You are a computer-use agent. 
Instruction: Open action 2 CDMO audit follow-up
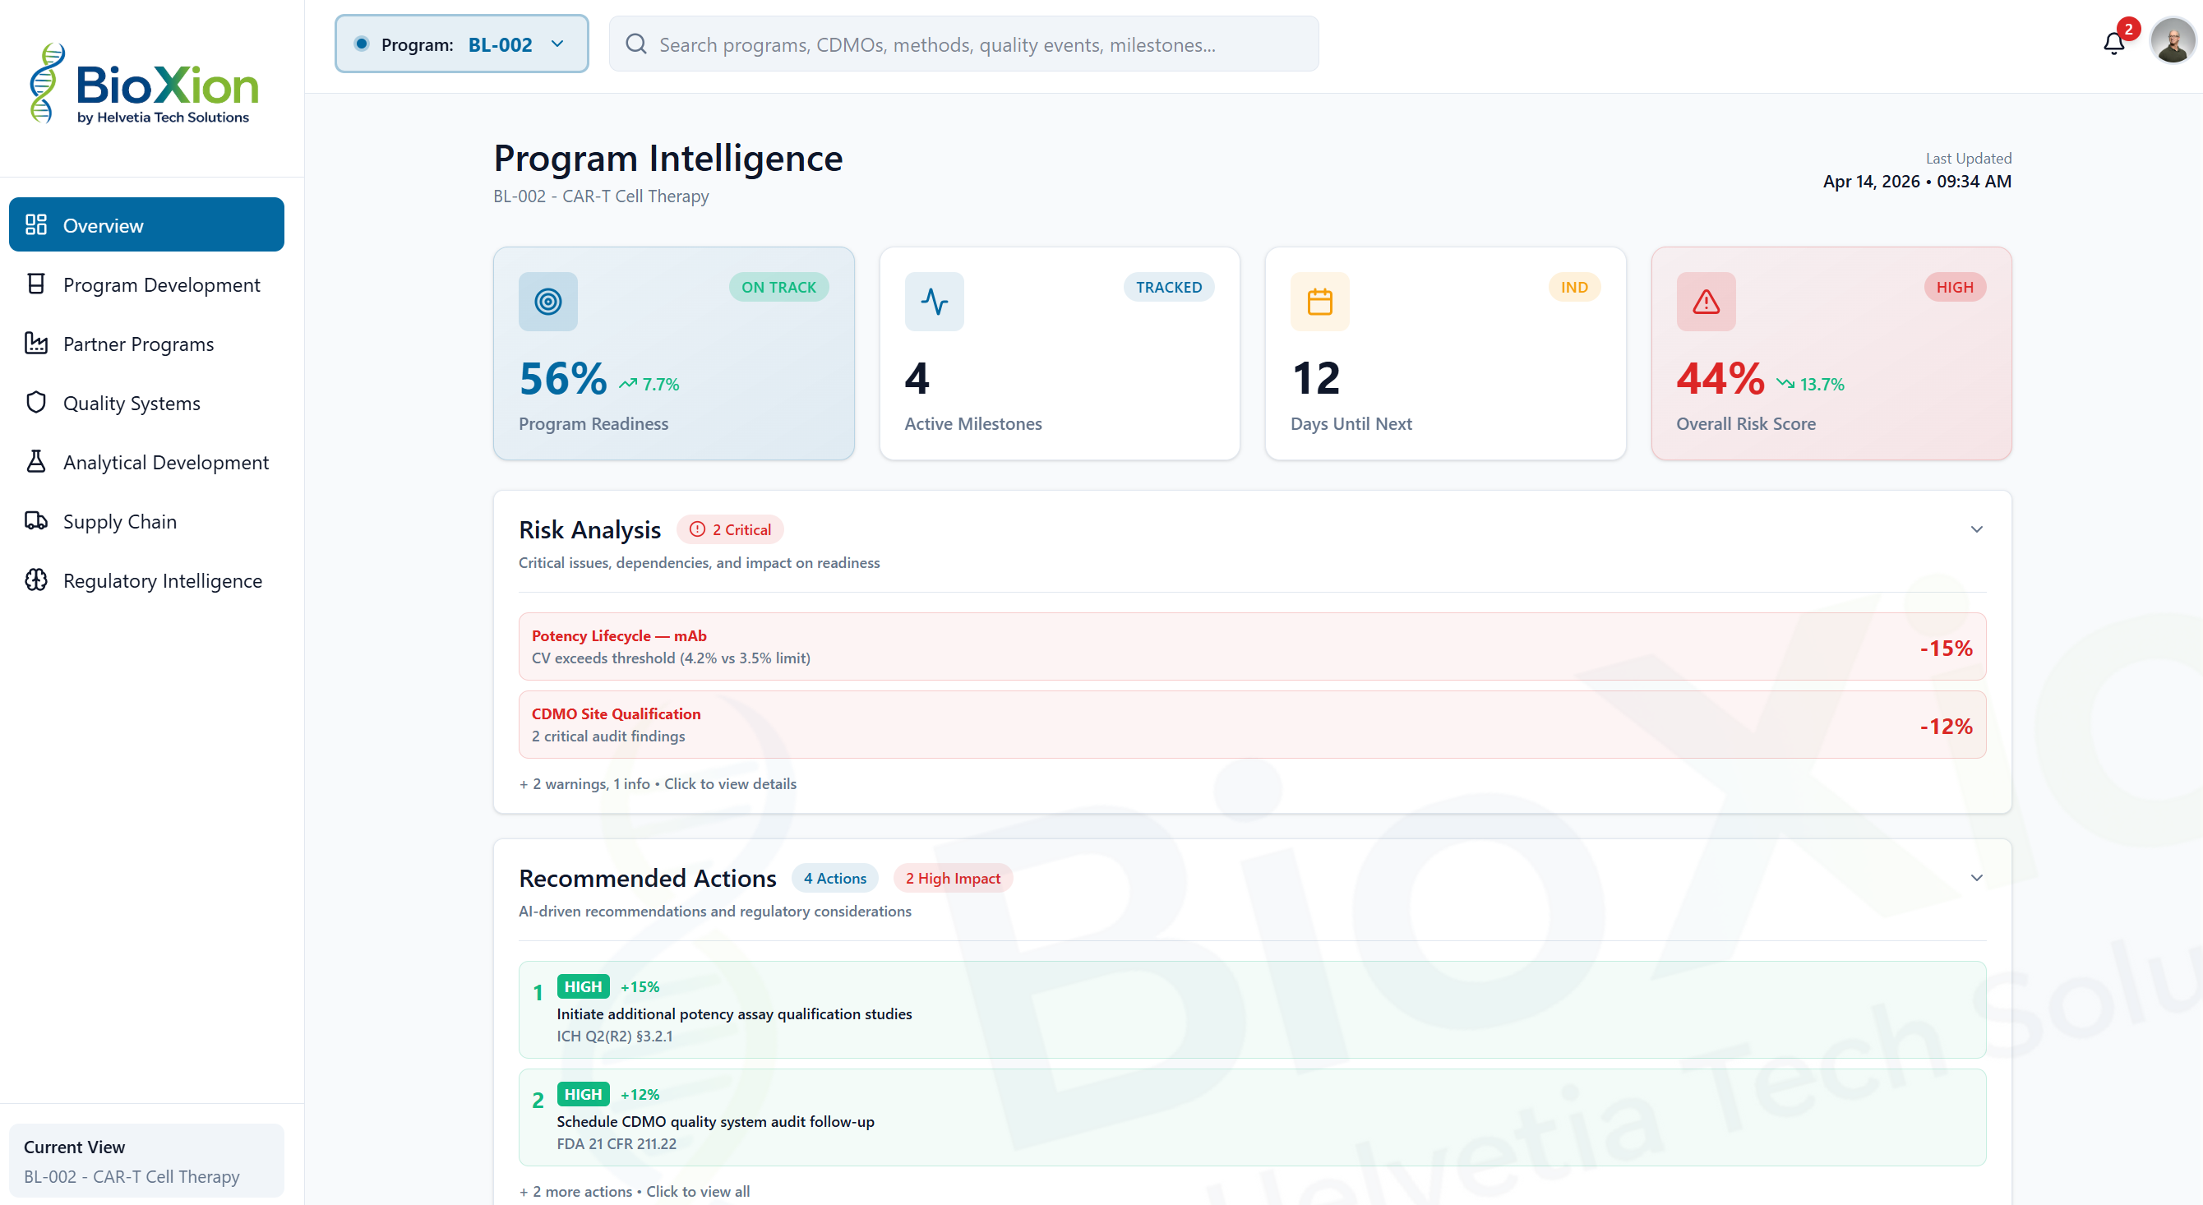(1252, 1118)
